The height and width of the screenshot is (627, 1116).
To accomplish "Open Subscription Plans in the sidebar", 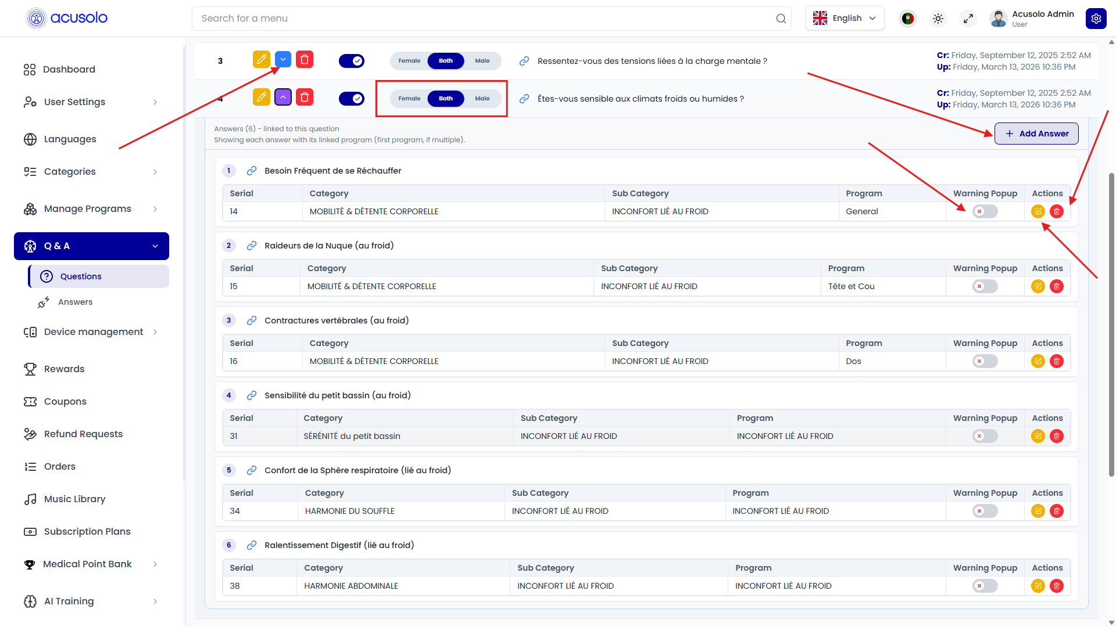I will 91,532.
